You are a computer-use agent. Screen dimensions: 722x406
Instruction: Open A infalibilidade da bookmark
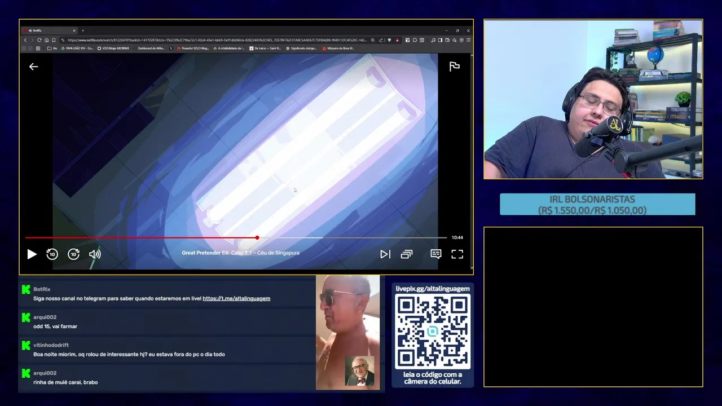tap(228, 48)
